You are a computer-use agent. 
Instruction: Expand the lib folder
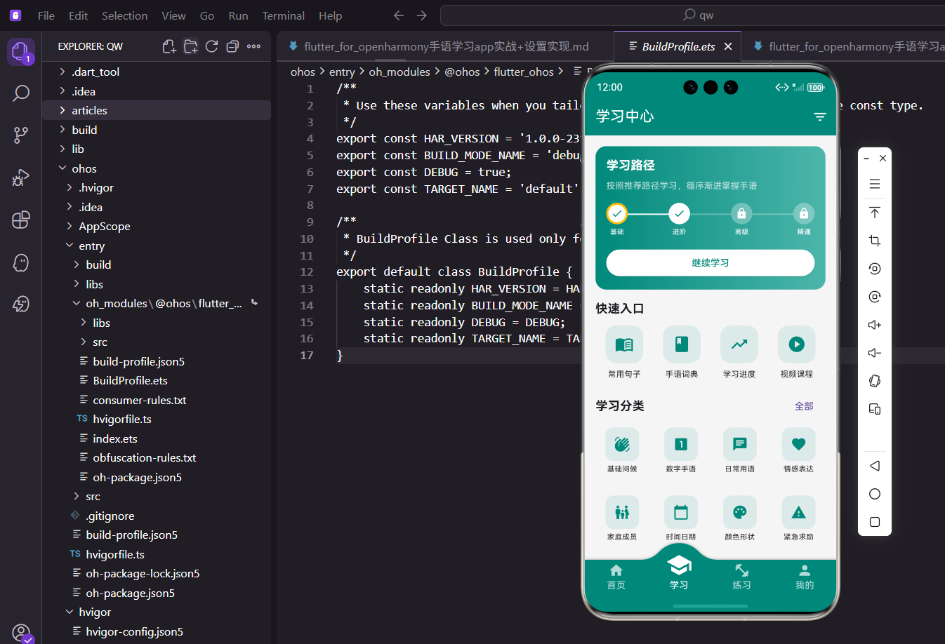click(x=157, y=149)
